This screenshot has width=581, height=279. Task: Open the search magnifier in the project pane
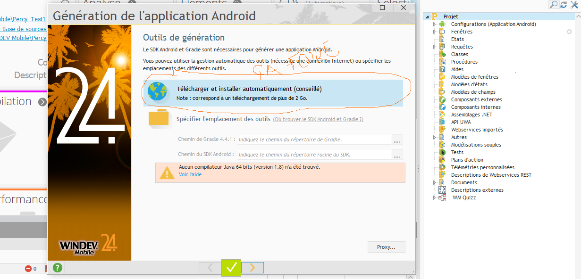553,5
